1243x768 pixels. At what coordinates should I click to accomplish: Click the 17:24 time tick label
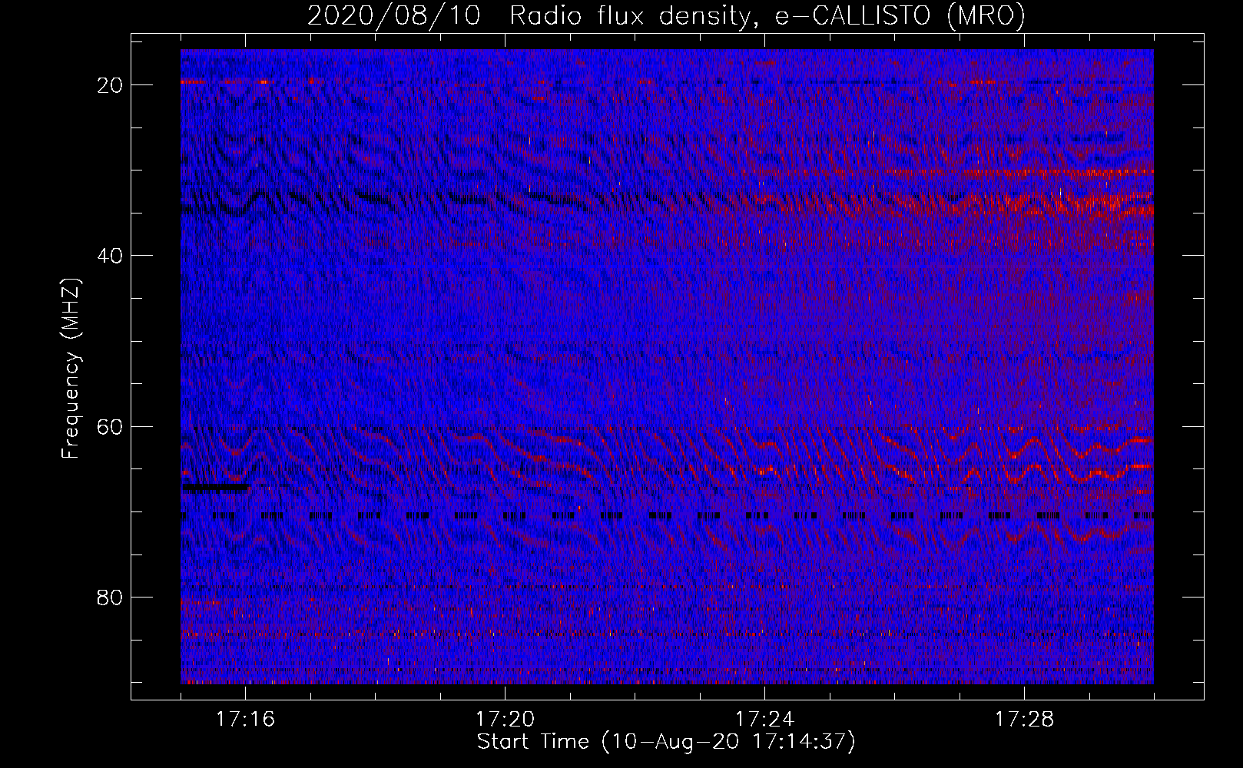point(764,720)
